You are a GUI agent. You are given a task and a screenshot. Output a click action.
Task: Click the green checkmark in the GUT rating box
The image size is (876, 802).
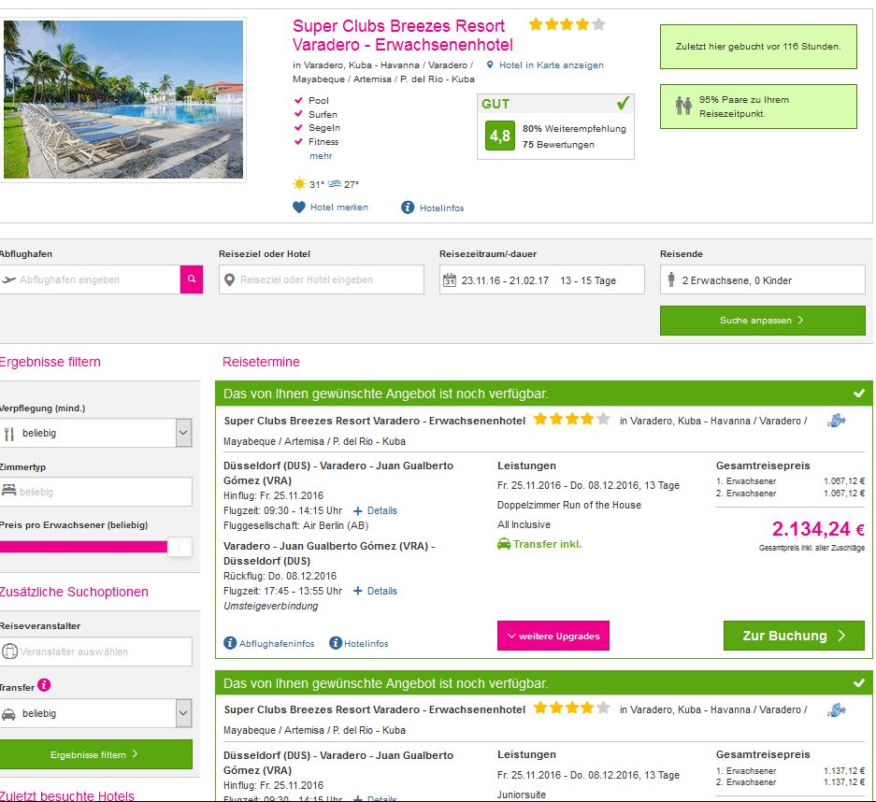coord(623,104)
